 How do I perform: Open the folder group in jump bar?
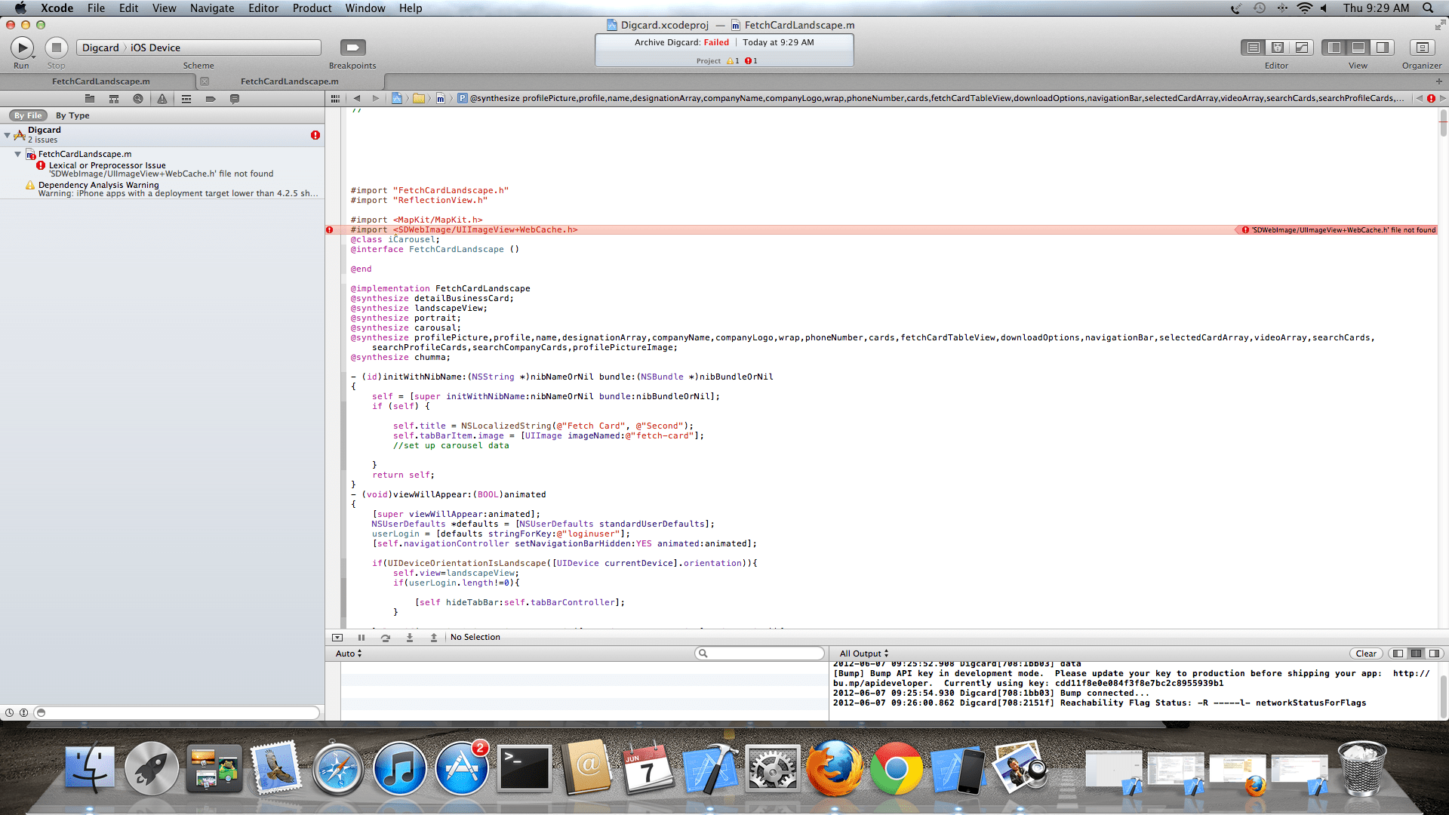(x=419, y=99)
